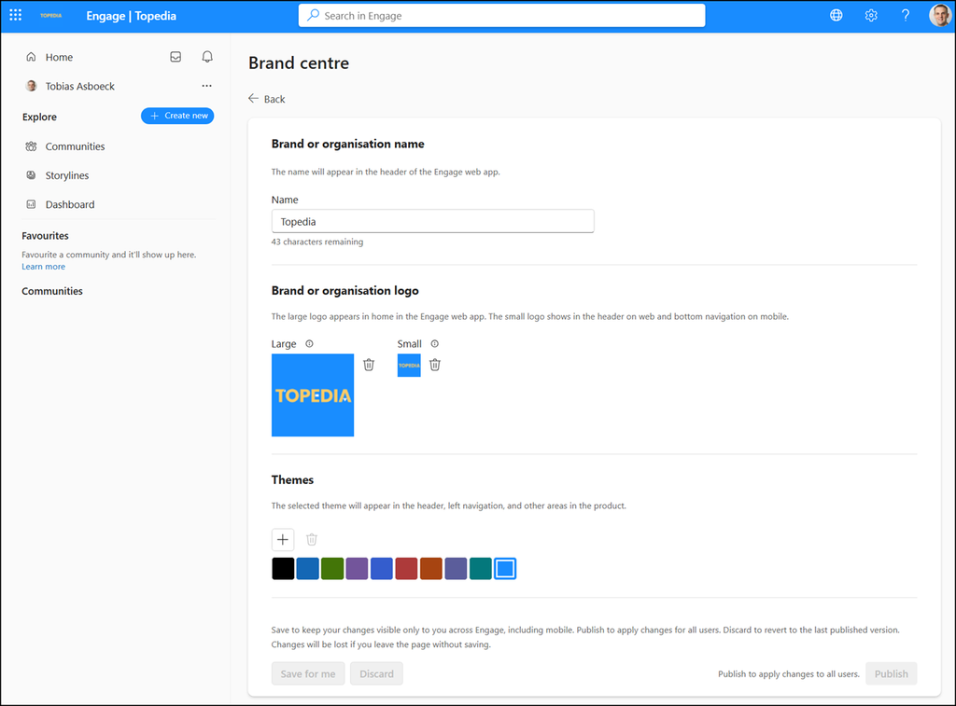Viewport: 956px width, 706px height.
Task: Click the Favourites heading in sidebar
Action: point(45,236)
